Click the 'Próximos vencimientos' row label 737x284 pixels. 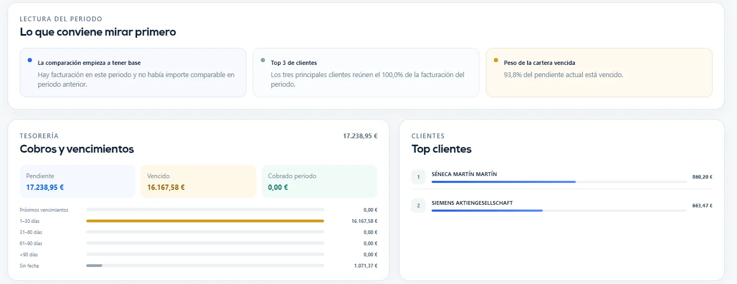[x=44, y=210]
